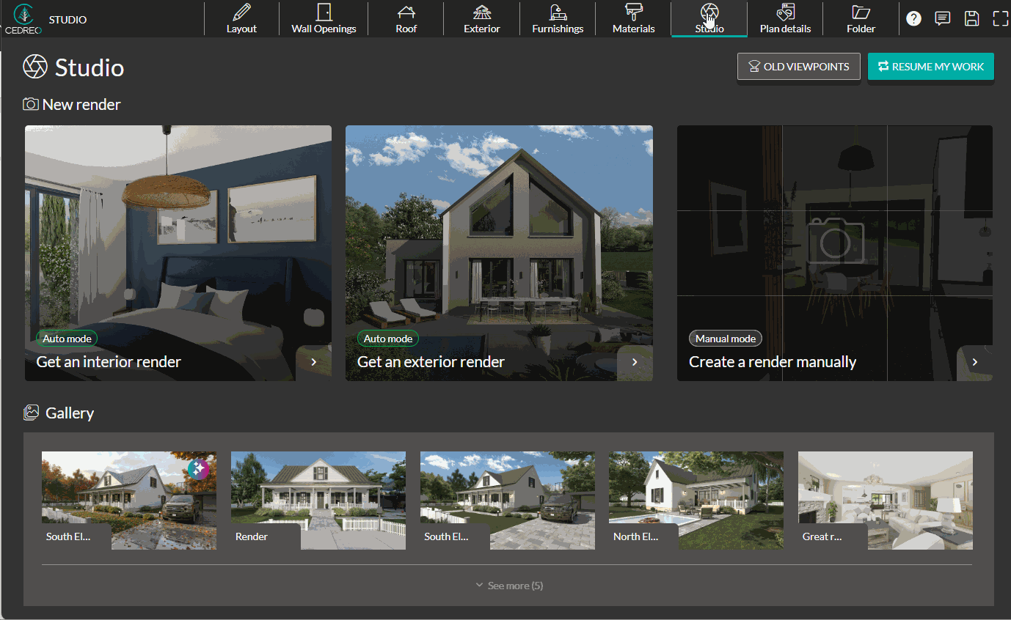Open the comments speech bubble icon
The width and height of the screenshot is (1011, 620).
943,19
